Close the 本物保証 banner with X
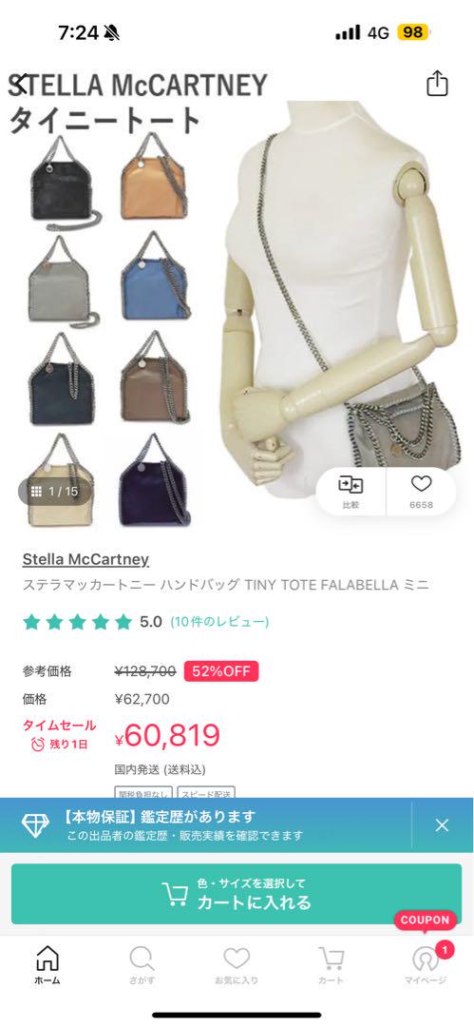The image size is (474, 1027). (x=442, y=825)
